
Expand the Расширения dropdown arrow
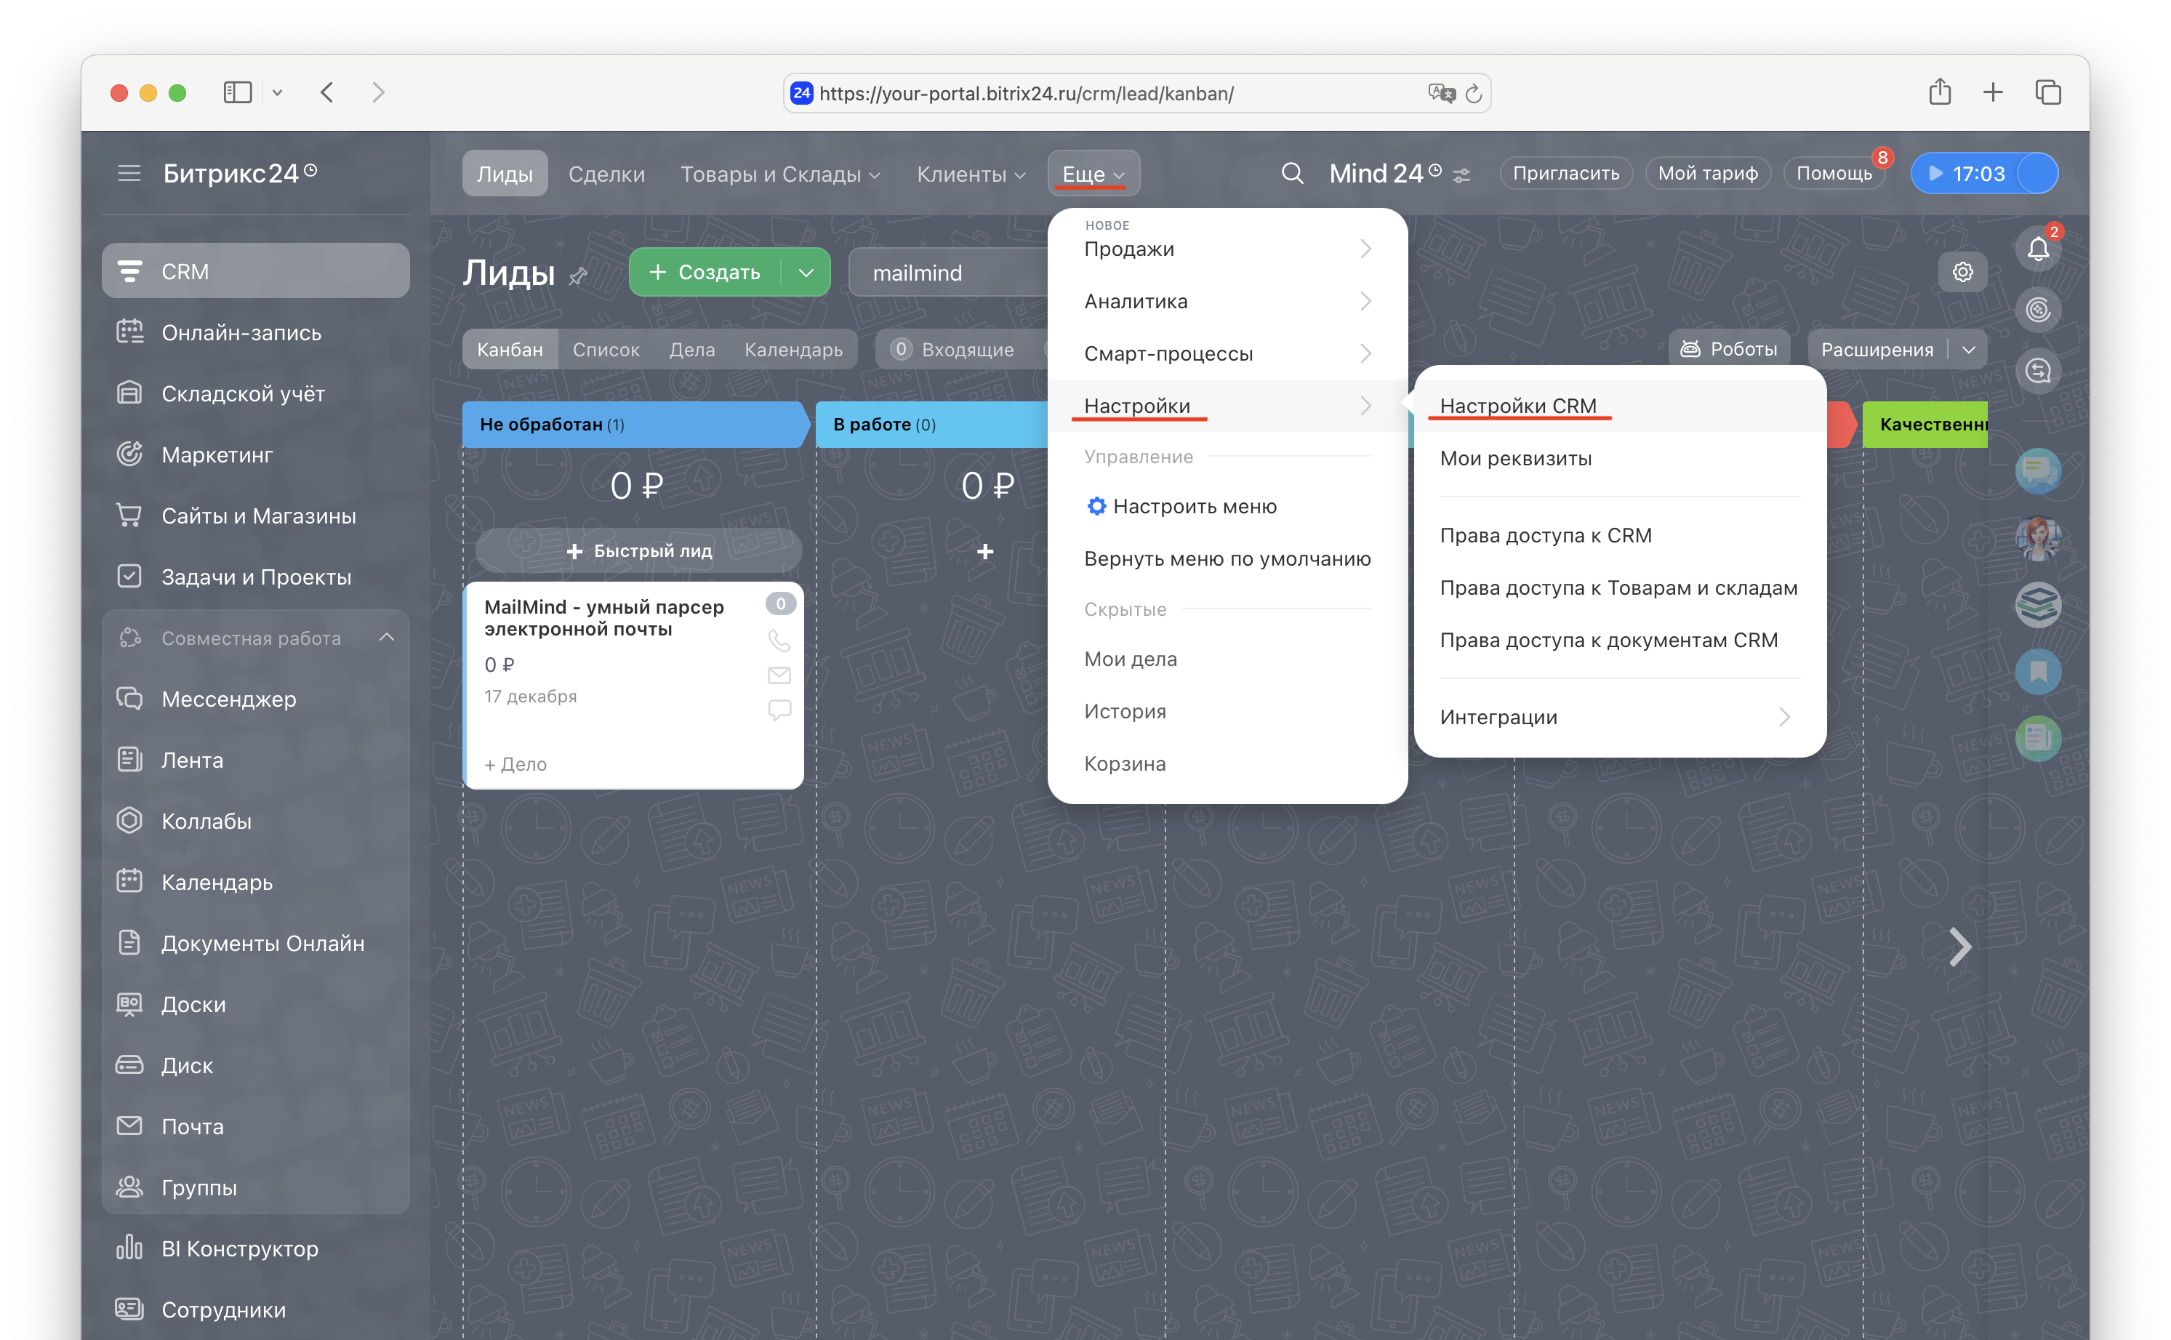(x=1969, y=349)
